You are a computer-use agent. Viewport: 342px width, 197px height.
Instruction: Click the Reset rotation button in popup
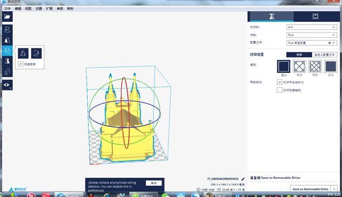[23, 53]
